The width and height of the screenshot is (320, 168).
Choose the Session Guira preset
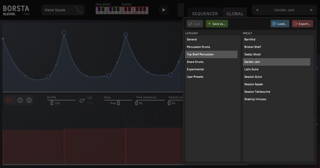pos(277,77)
